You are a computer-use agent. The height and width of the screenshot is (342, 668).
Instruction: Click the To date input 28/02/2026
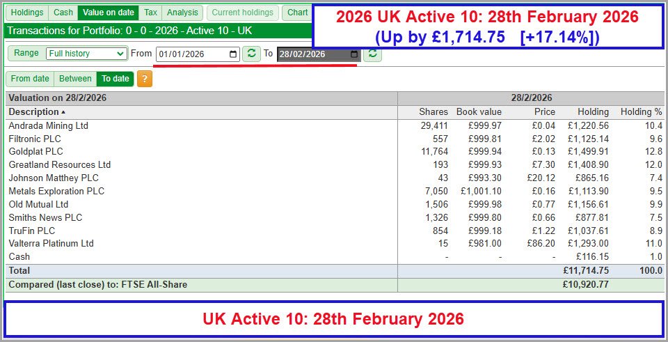[319, 54]
